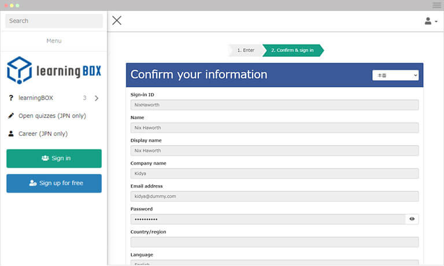Click the Country/region field

pos(275,242)
